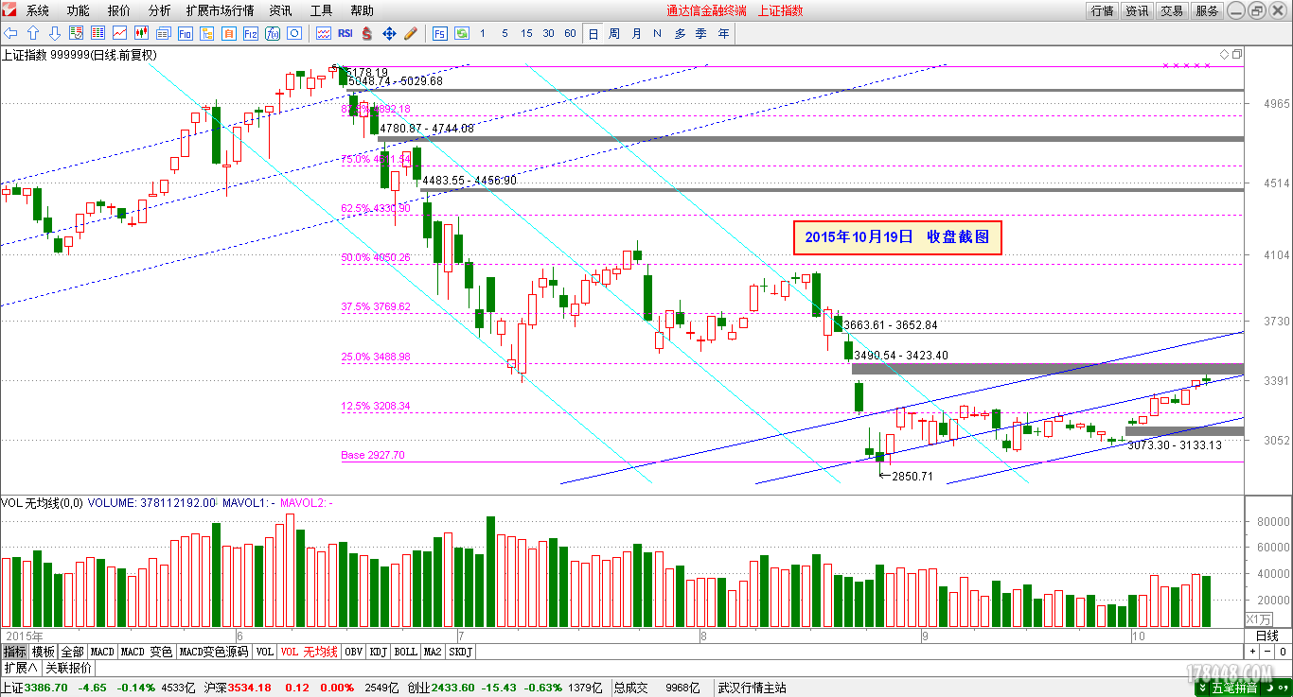Image resolution: width=1293 pixels, height=697 pixels.
Task: Open the f(x) formula manager icon
Action: point(272,33)
